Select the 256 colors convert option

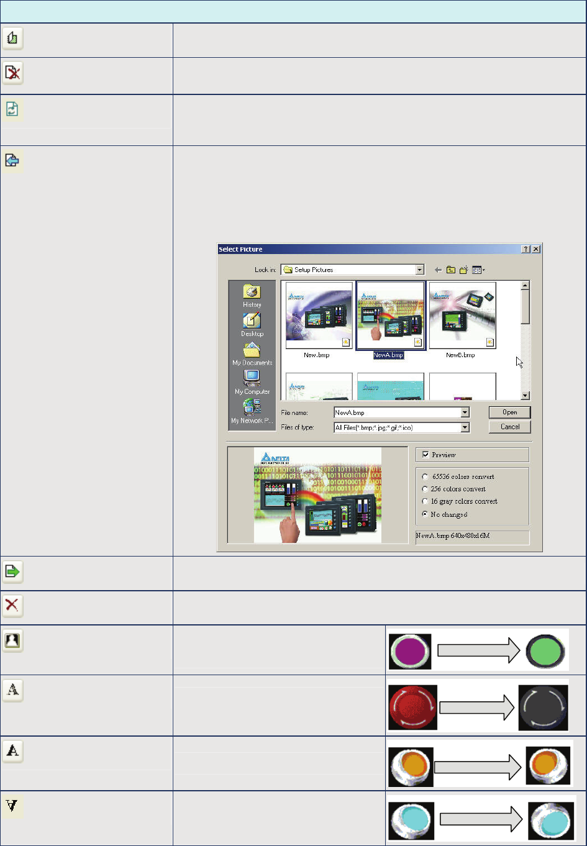(425, 489)
